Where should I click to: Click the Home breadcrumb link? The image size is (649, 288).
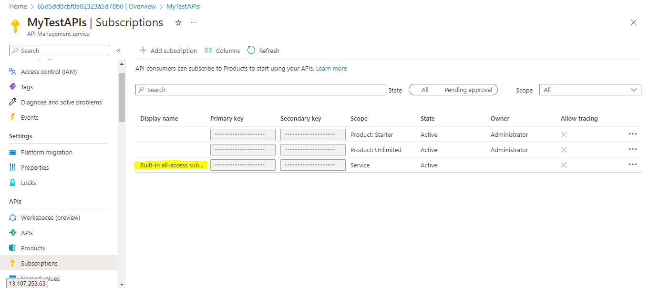(18, 6)
